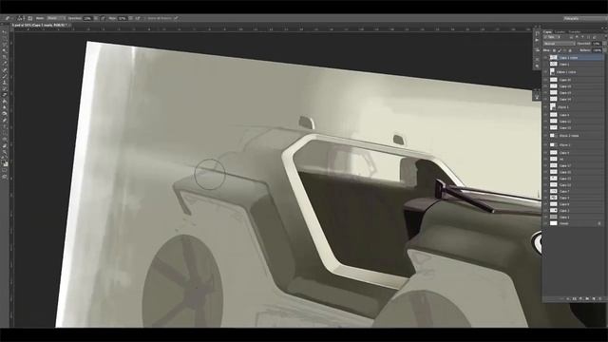608x342 pixels.
Task: Close the open document tab
Action: coord(69,25)
